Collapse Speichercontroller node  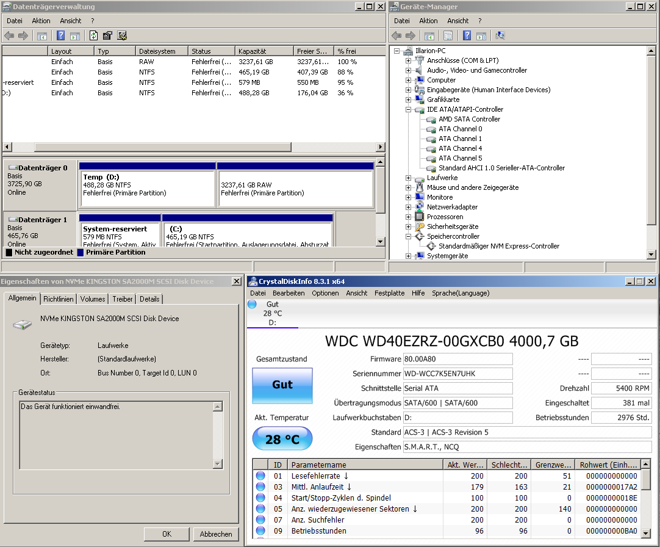point(408,236)
